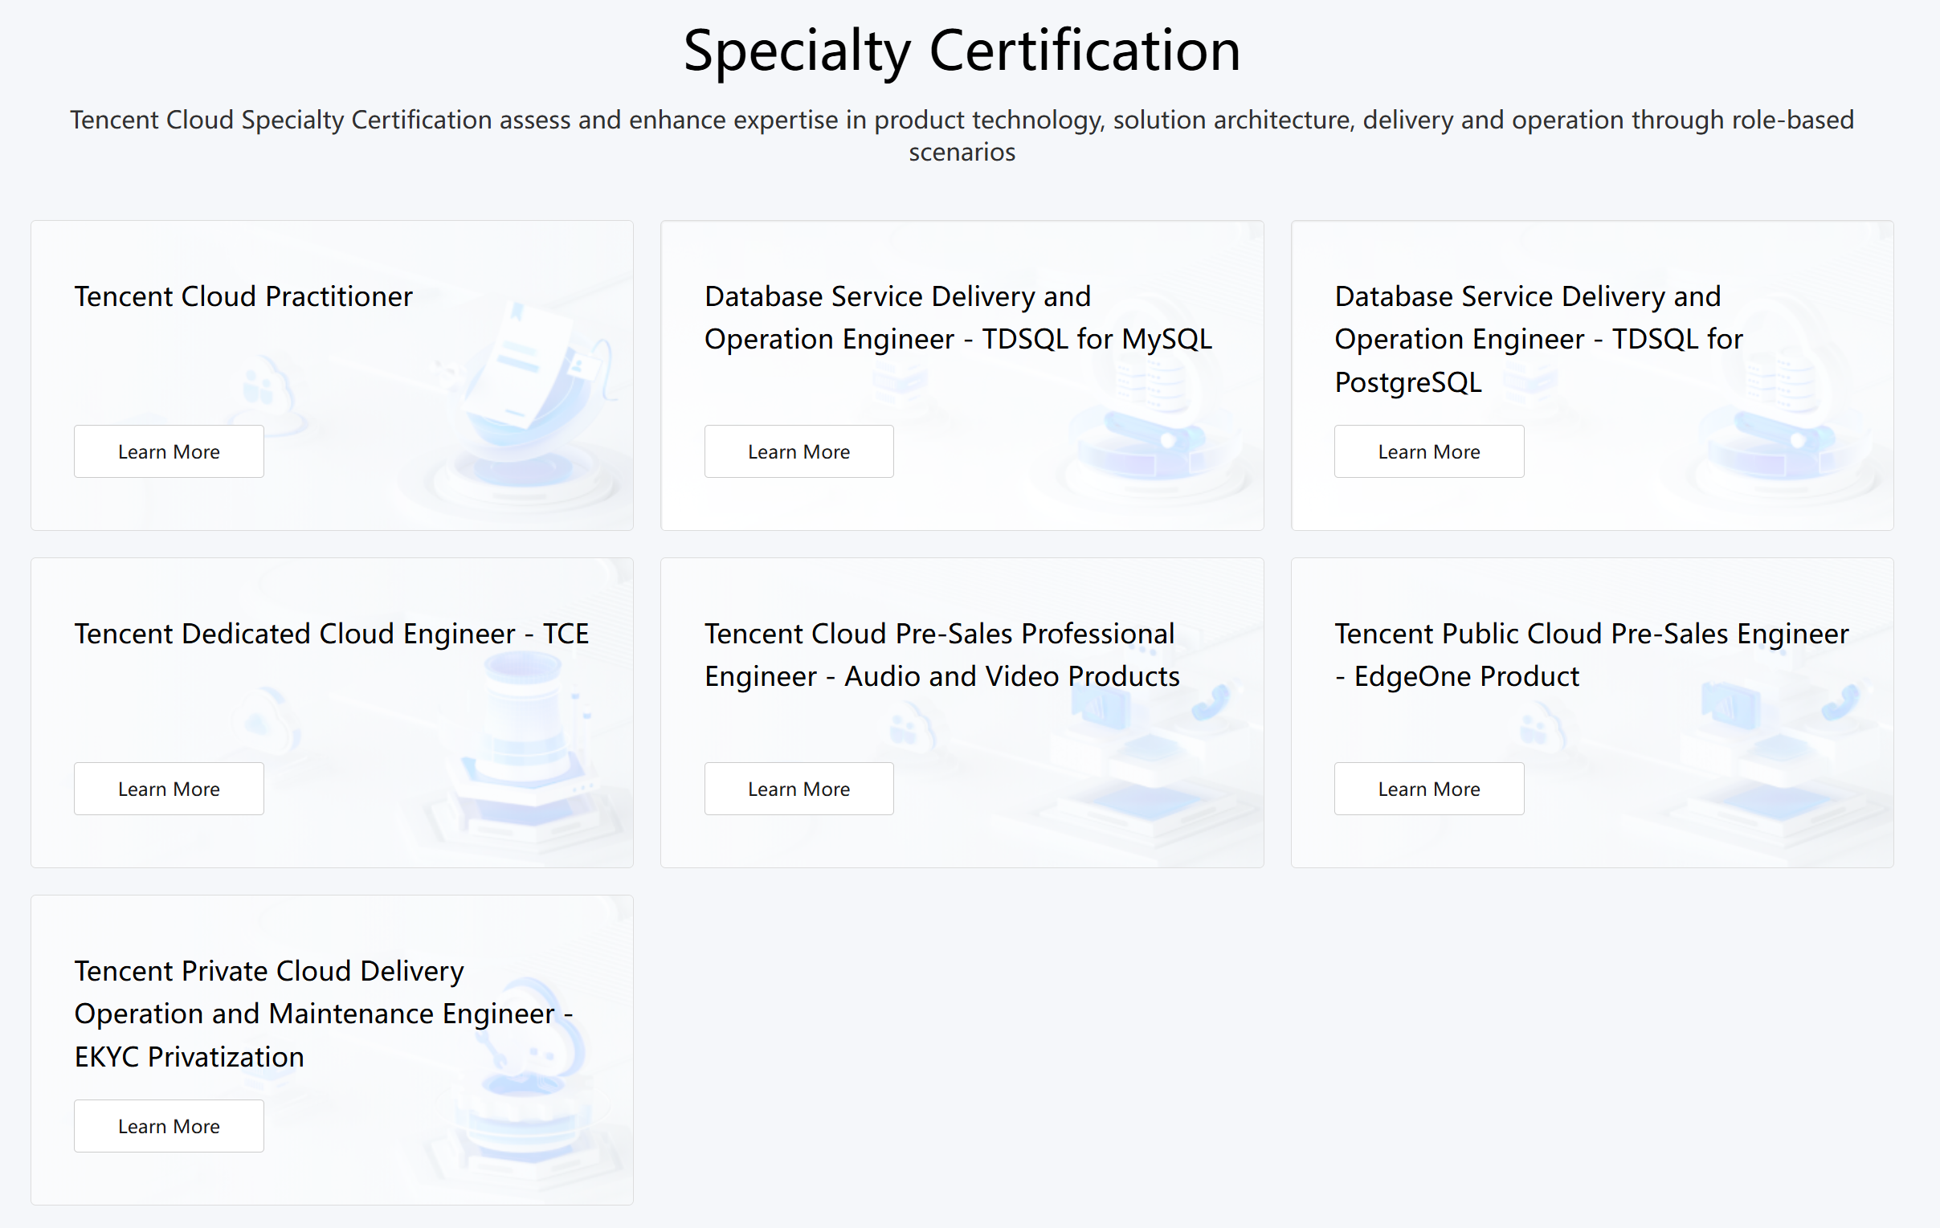Click the phone handset icon on the EdgeOne card

pos(1840,702)
